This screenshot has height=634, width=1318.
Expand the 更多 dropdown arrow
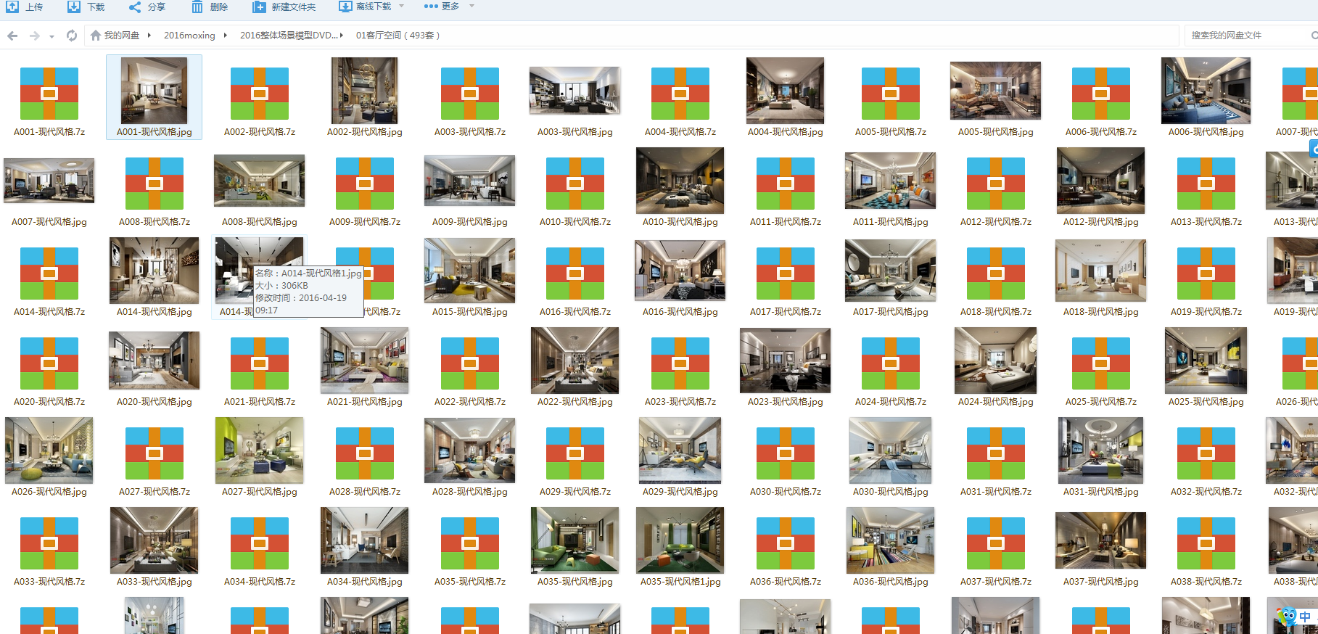pos(471,7)
